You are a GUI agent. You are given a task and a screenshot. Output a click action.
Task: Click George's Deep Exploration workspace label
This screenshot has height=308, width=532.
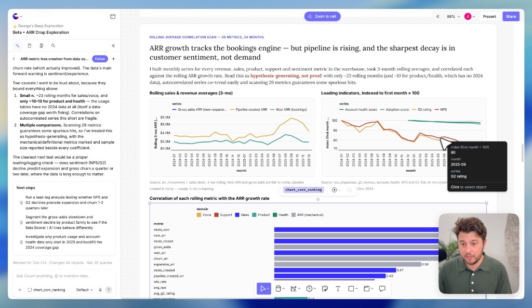pos(41,26)
